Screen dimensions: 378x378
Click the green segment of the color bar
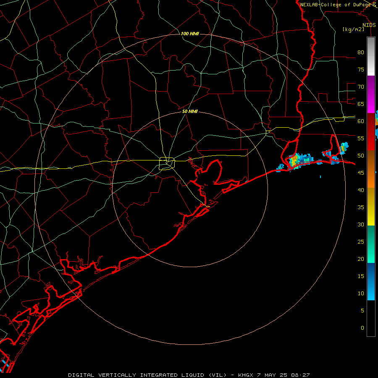(371, 244)
